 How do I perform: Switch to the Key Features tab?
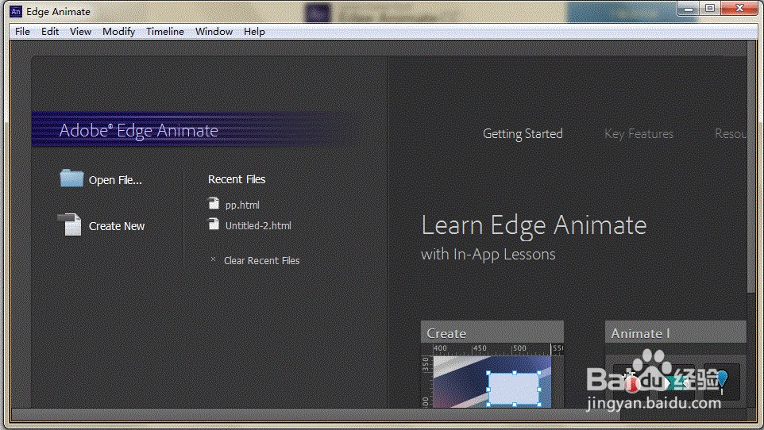639,134
